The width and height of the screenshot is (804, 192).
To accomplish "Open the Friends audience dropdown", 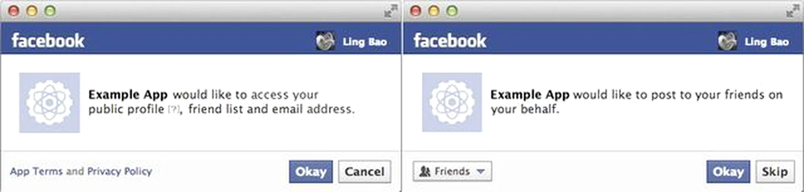I will pos(452,171).
